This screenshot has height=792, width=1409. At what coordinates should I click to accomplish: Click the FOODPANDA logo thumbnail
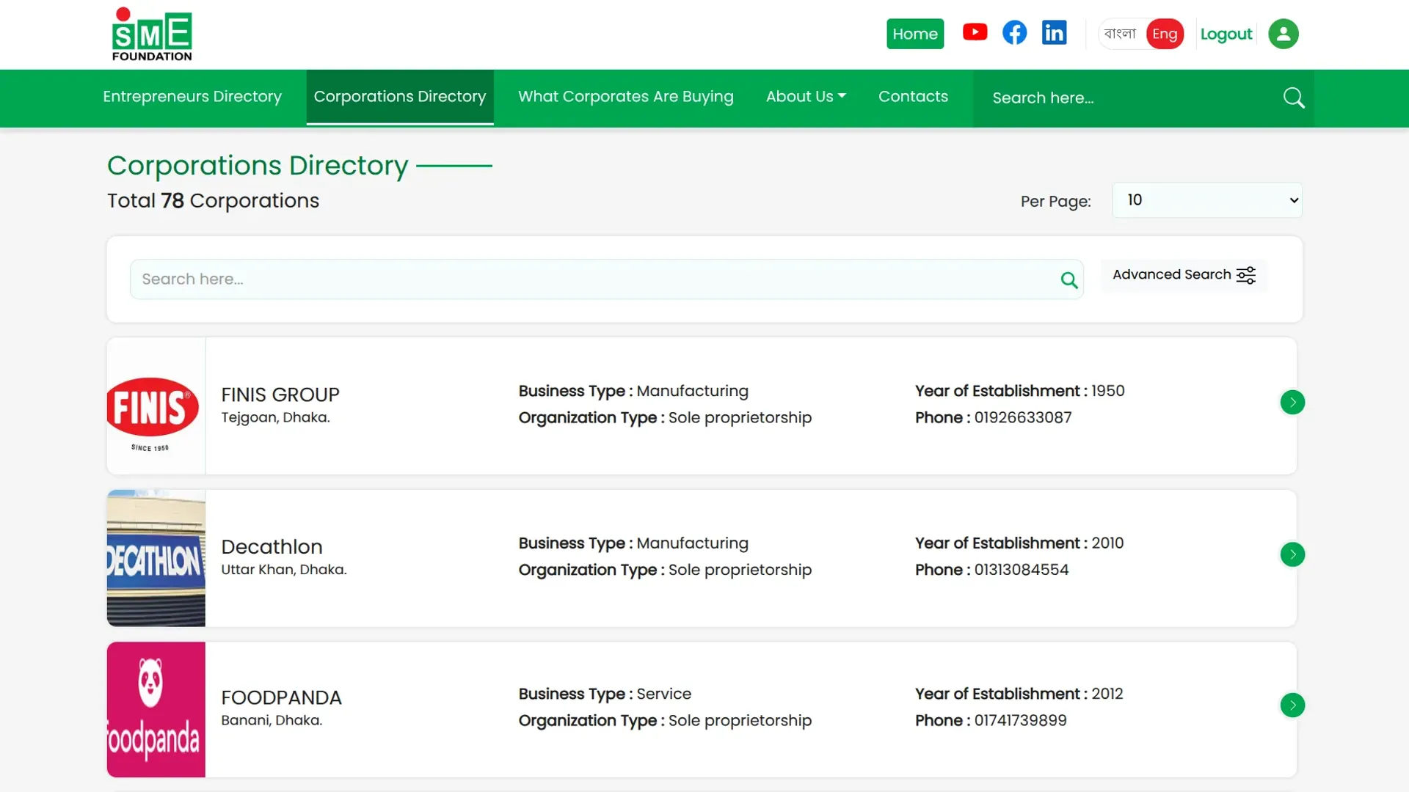(156, 710)
